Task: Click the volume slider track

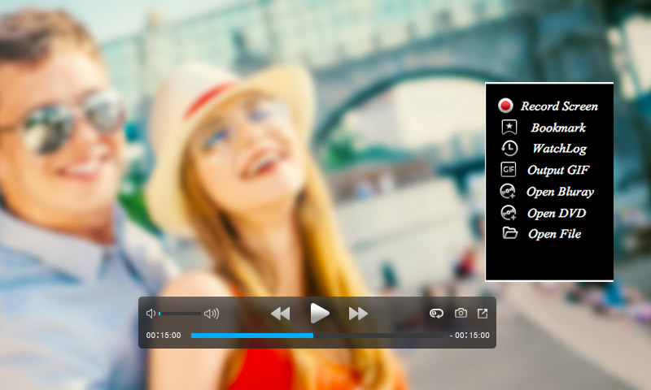Action: 181,313
